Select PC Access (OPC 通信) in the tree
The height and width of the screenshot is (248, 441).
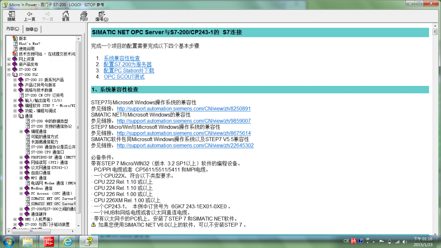(52, 194)
